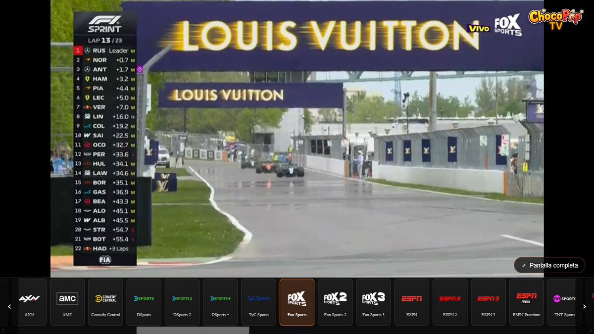Click the PER +33.6 standings row

[105, 154]
